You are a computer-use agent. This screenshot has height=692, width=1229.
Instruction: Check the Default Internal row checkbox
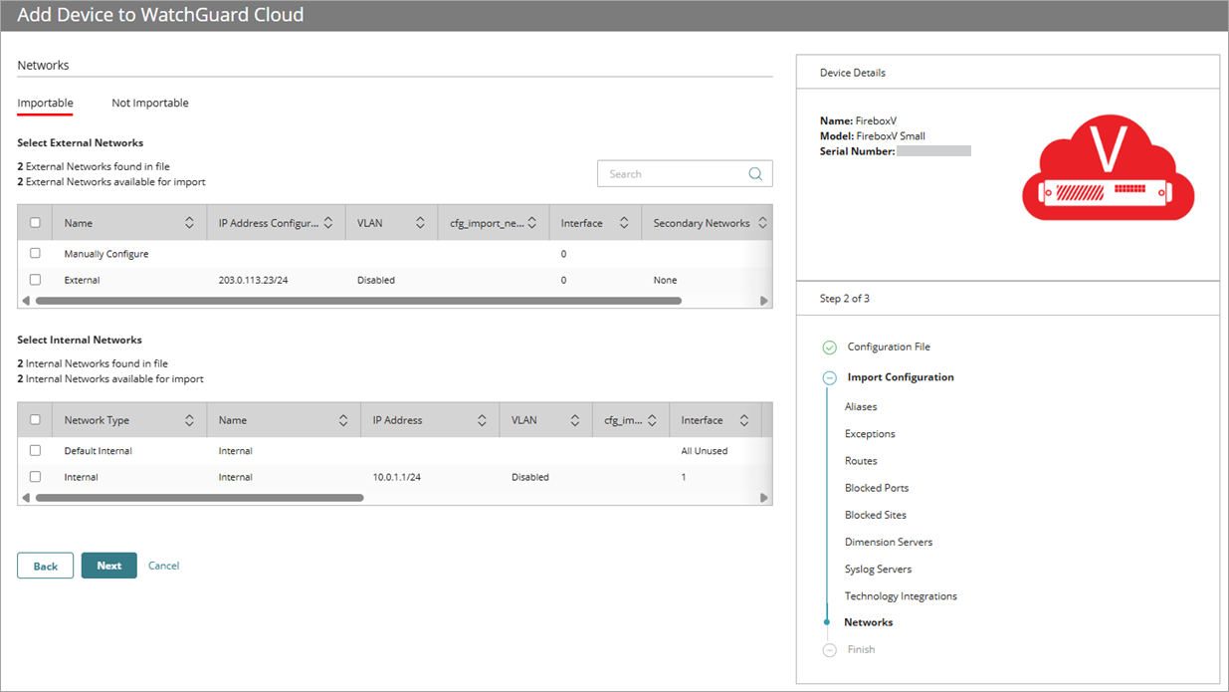tap(35, 451)
